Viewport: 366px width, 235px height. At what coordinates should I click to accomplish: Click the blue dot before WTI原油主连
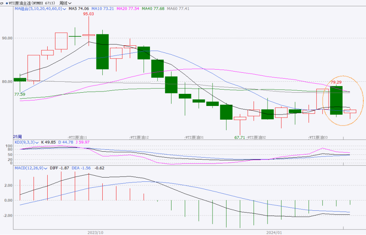6,3
